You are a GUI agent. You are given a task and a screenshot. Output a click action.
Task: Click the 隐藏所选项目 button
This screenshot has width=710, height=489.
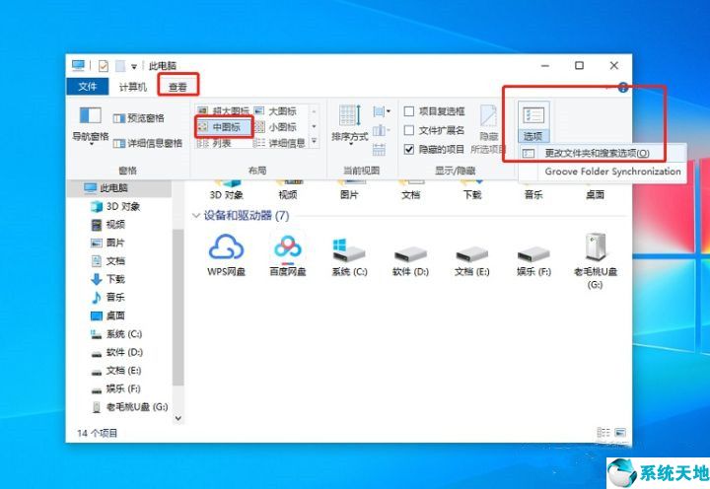488,129
